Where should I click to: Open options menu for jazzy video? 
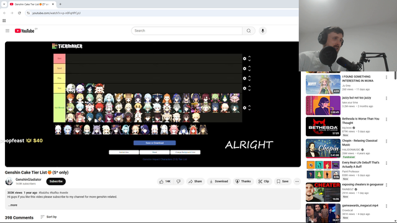pos(386,98)
